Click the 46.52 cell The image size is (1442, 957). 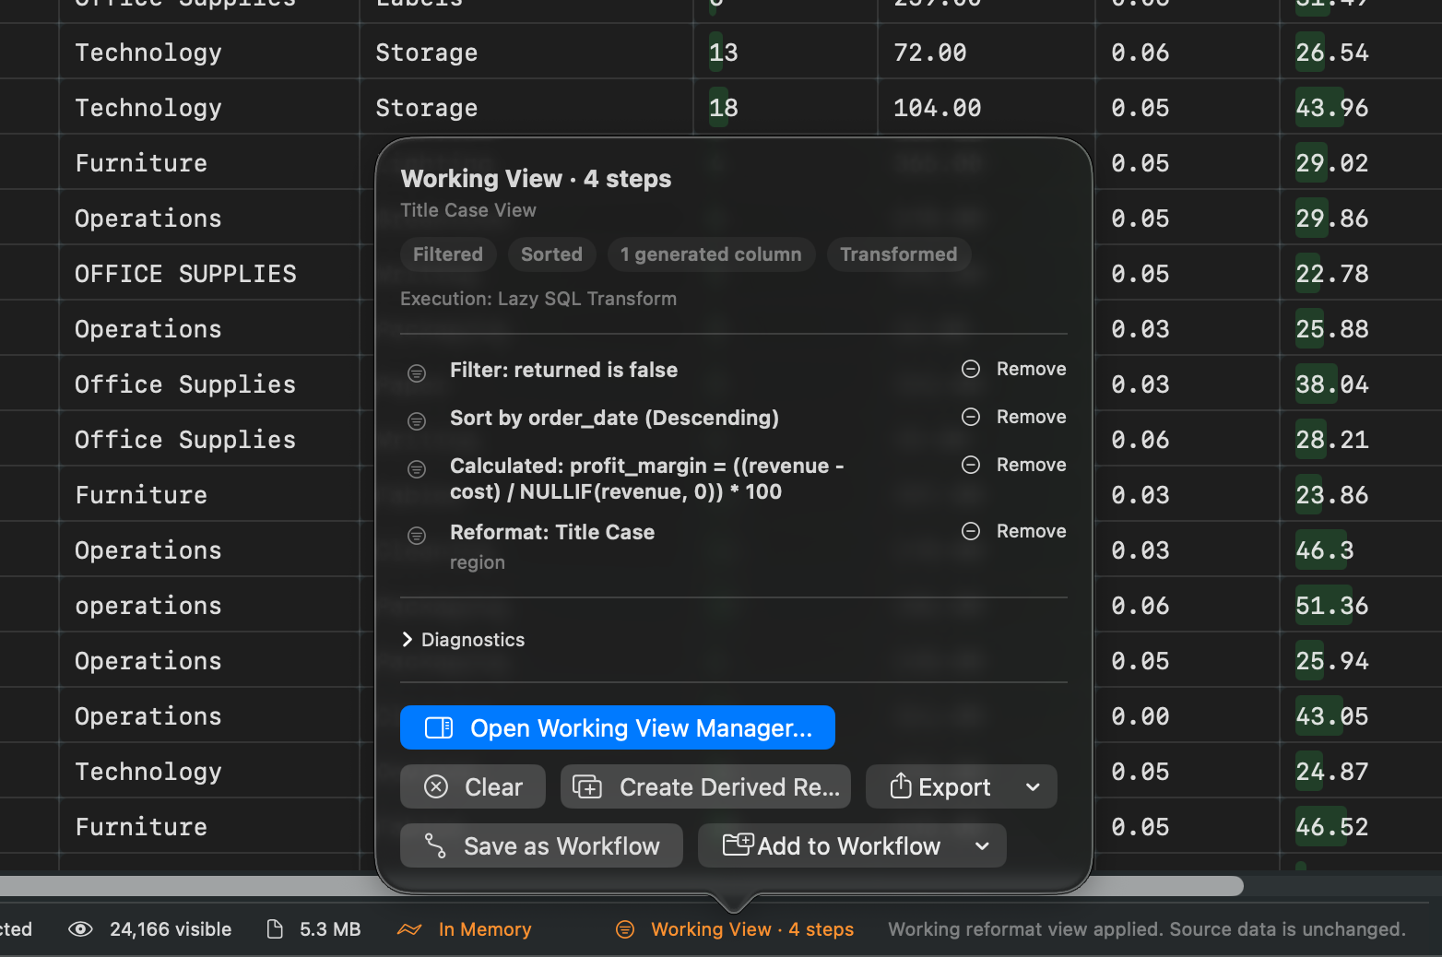pos(1361,827)
